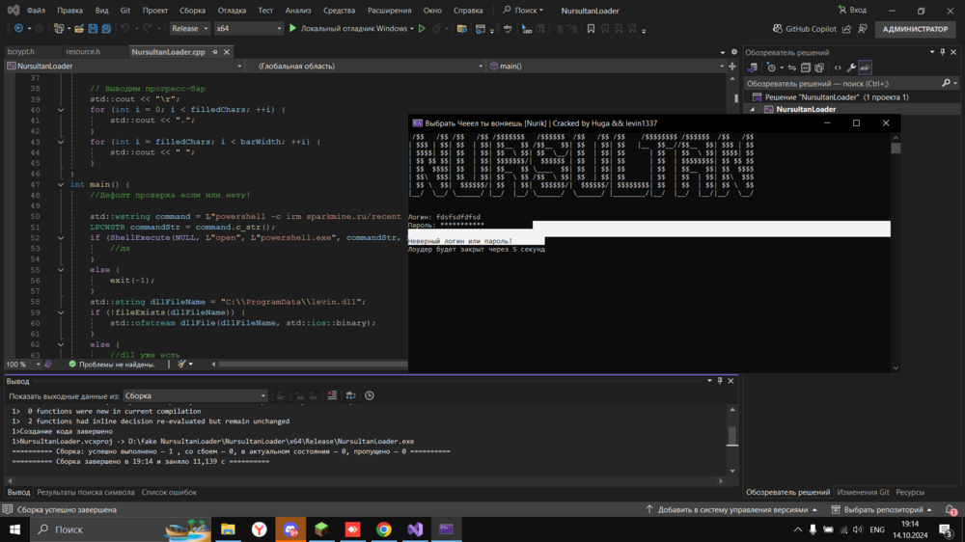Viewport: 965px width, 542px height.
Task: Click the search magnifier in Solution Explorer search box
Action: pyautogui.click(x=946, y=83)
